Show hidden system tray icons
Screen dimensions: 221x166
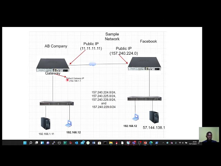(x=163, y=143)
